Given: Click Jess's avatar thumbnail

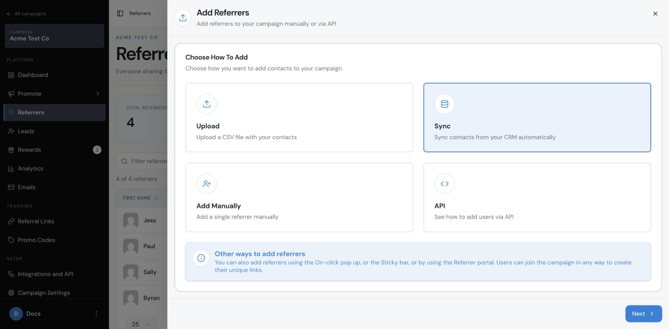Looking at the screenshot, I should click(x=131, y=221).
